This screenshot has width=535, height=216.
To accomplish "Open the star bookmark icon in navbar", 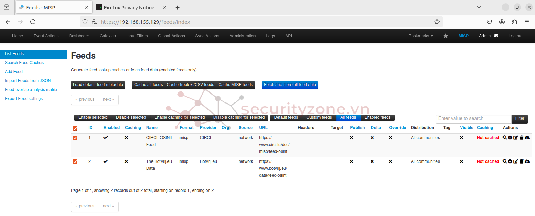I will point(446,36).
